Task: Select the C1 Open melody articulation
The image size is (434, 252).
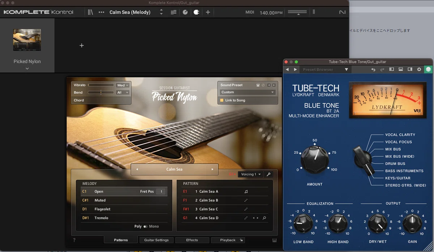Action: (x=124, y=191)
